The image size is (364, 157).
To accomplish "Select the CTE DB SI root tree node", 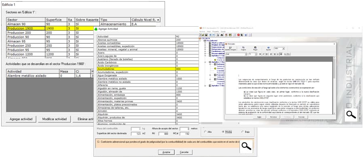I will pos(206,38).
